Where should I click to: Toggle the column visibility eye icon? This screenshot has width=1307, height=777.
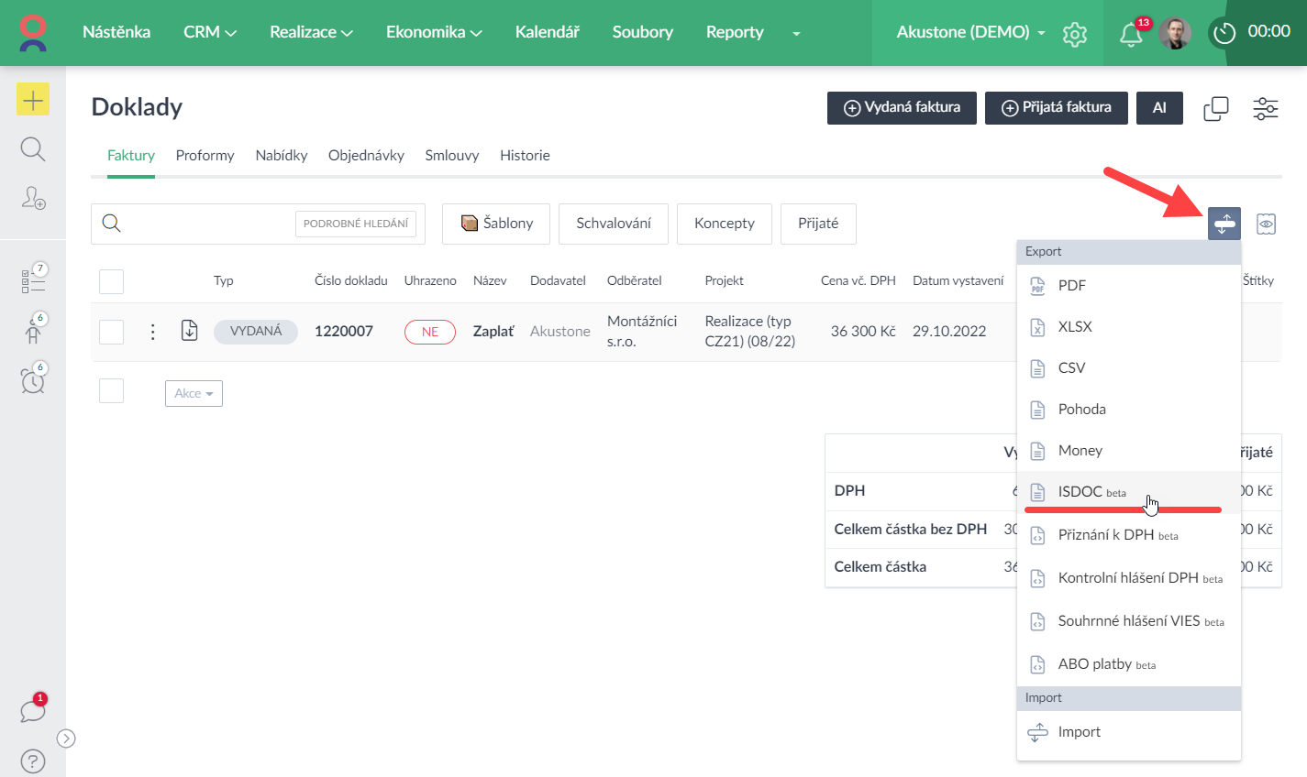[1266, 224]
